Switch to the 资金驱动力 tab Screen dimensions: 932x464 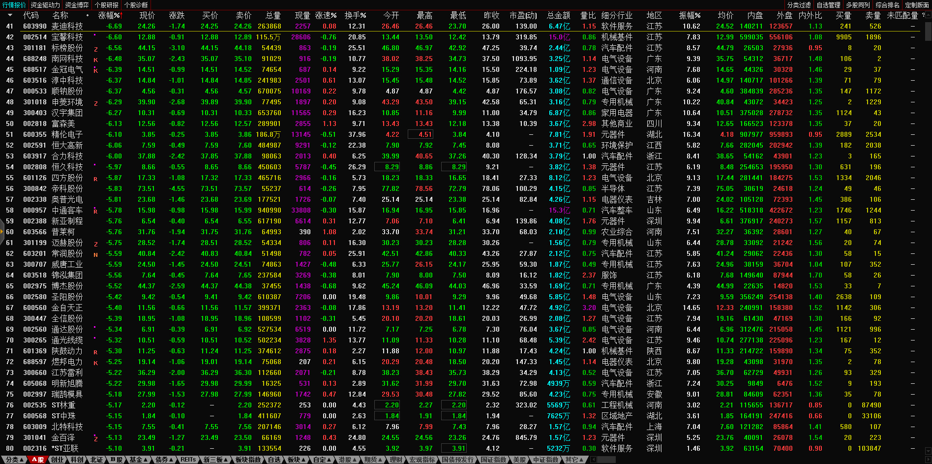[45, 5]
